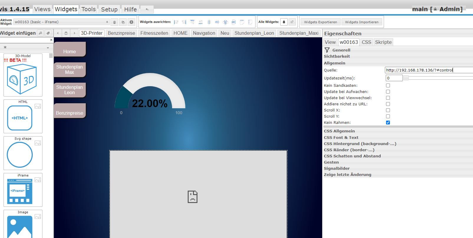Go to previous view with left arrow
473x238 pixels.
[58, 33]
